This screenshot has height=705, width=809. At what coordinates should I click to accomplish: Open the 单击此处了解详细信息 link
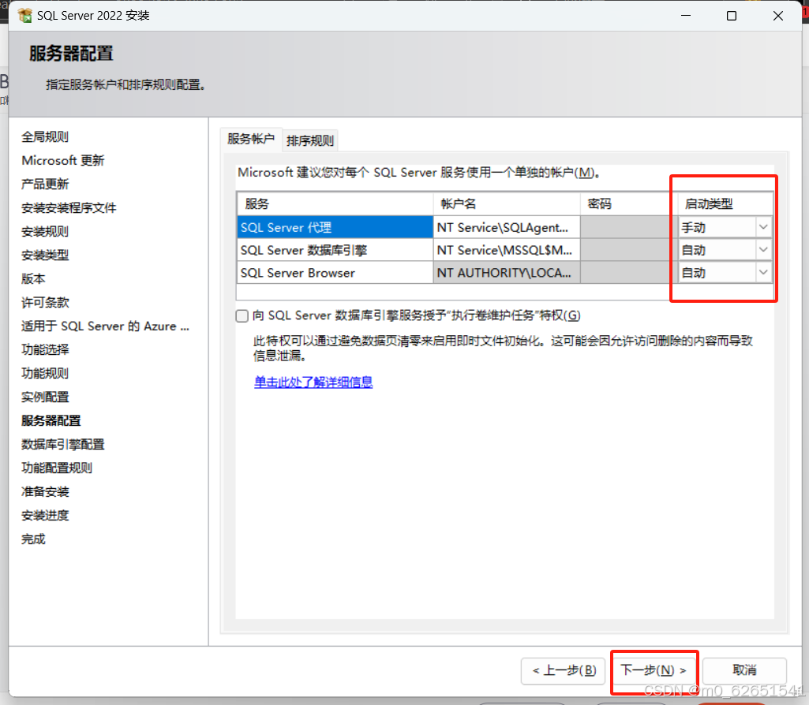(x=313, y=382)
